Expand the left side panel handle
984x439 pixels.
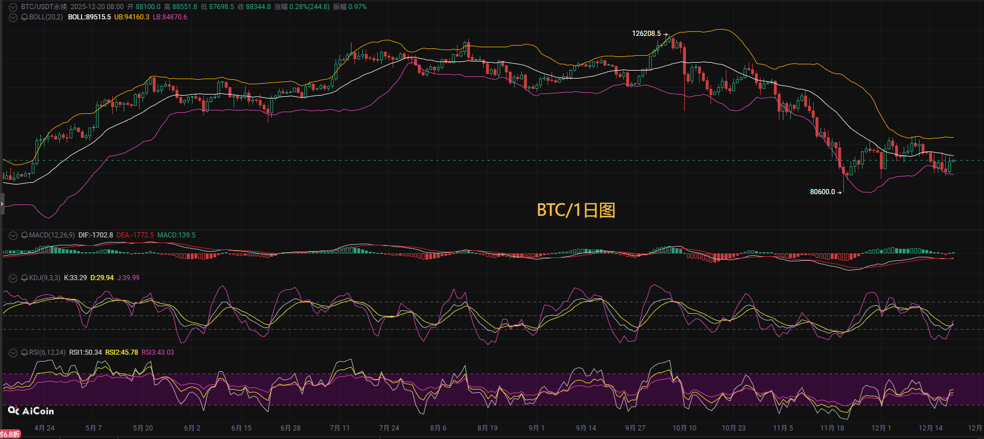tap(2, 203)
